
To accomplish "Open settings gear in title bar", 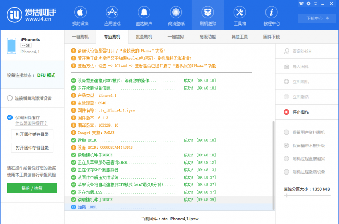I will coord(309,4).
